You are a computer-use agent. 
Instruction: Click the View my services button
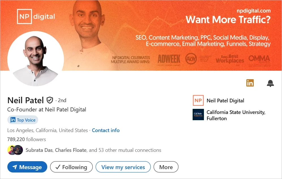click(123, 167)
